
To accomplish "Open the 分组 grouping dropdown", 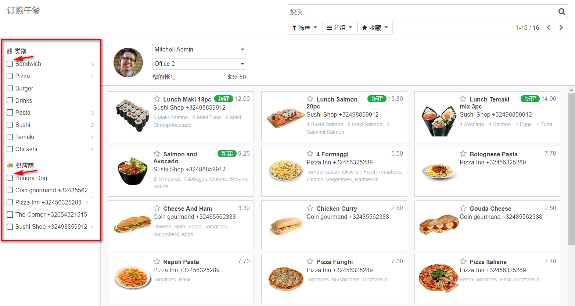I will point(339,28).
